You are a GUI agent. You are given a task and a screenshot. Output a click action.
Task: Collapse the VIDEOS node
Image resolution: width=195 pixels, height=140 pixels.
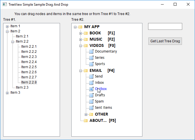tap(81, 46)
